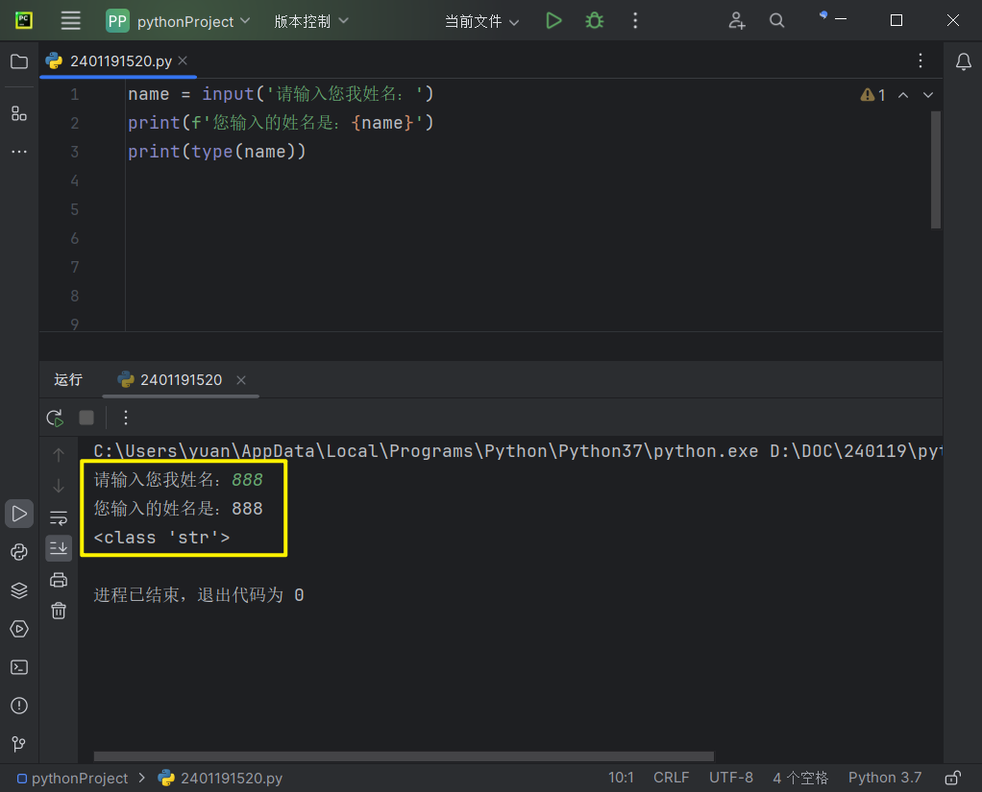Viewport: 982px width, 792px height.
Task: Click the warning indicator showing 1 problem
Action: click(x=872, y=95)
